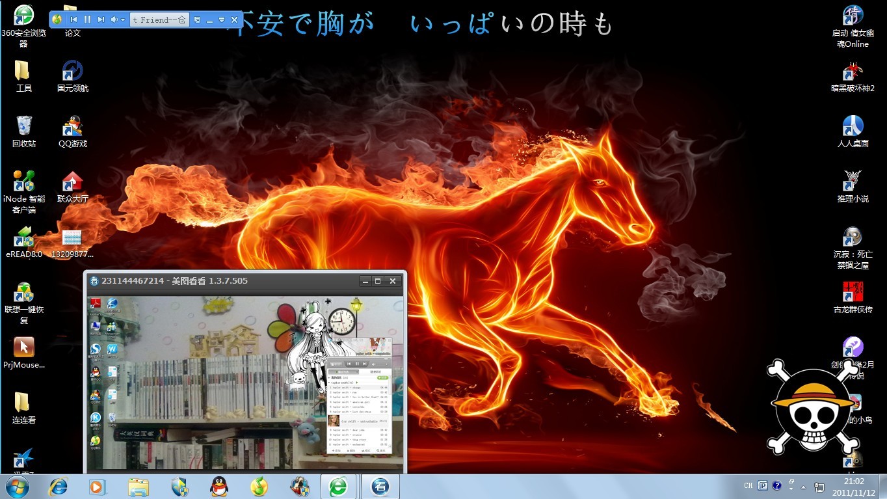This screenshot has height=499, width=887.
Task: Open eREAD8.0 desktop shortcut
Action: (x=24, y=242)
